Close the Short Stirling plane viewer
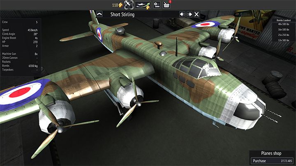Image resolution: width=296 pixels, height=166 pixels. [x=197, y=14]
